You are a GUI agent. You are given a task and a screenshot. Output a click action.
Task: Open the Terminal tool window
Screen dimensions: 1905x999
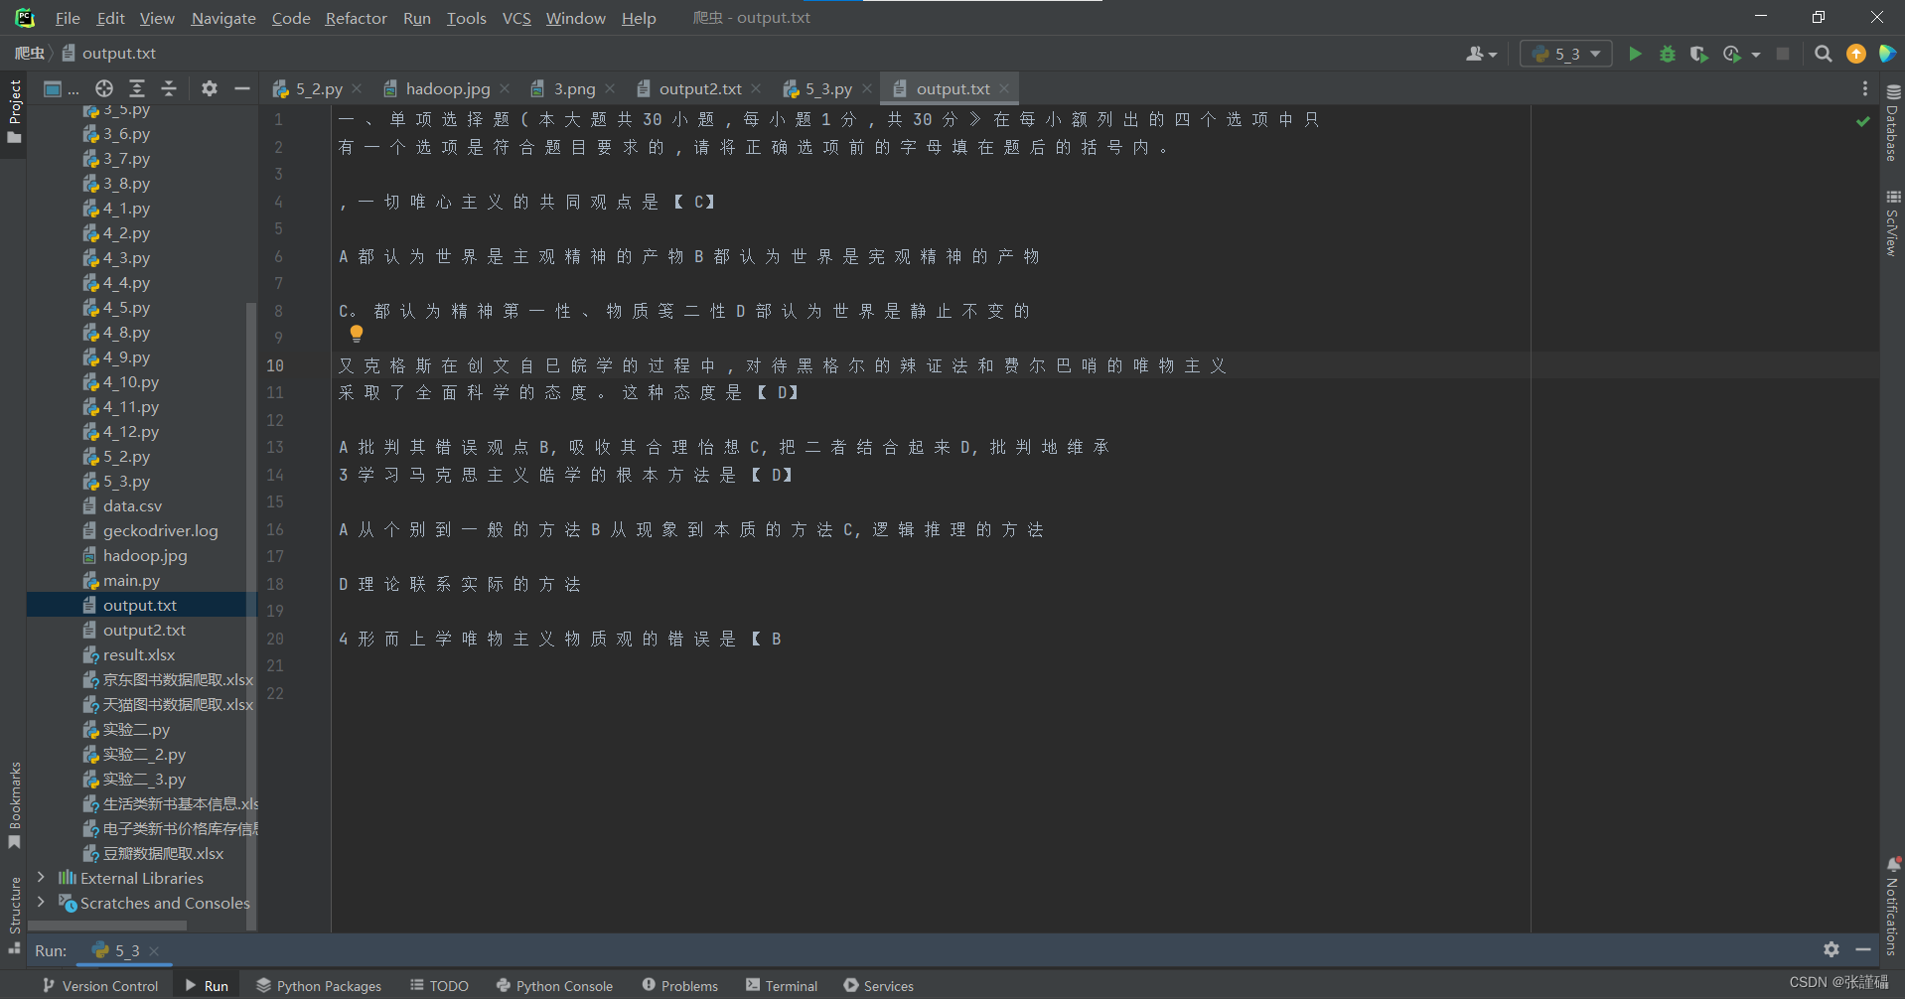pos(782,985)
